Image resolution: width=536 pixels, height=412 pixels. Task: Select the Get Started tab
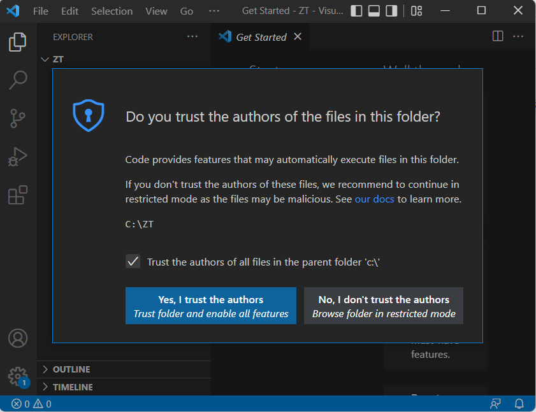pos(261,37)
